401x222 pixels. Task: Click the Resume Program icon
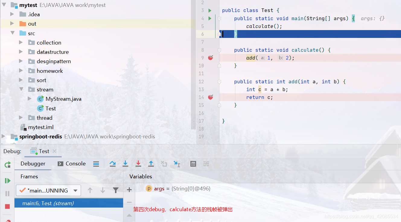[8, 180]
